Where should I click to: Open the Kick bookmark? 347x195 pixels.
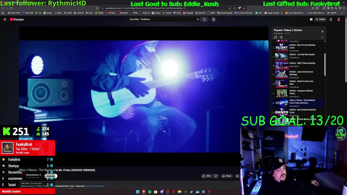pyautogui.click(x=38, y=13)
